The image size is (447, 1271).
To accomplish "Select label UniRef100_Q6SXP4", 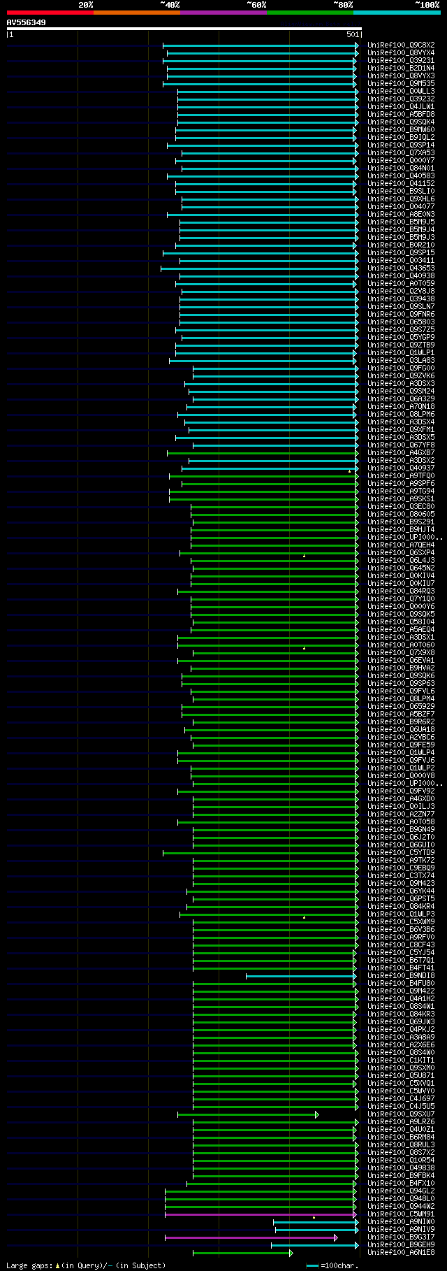I will 401,553.
